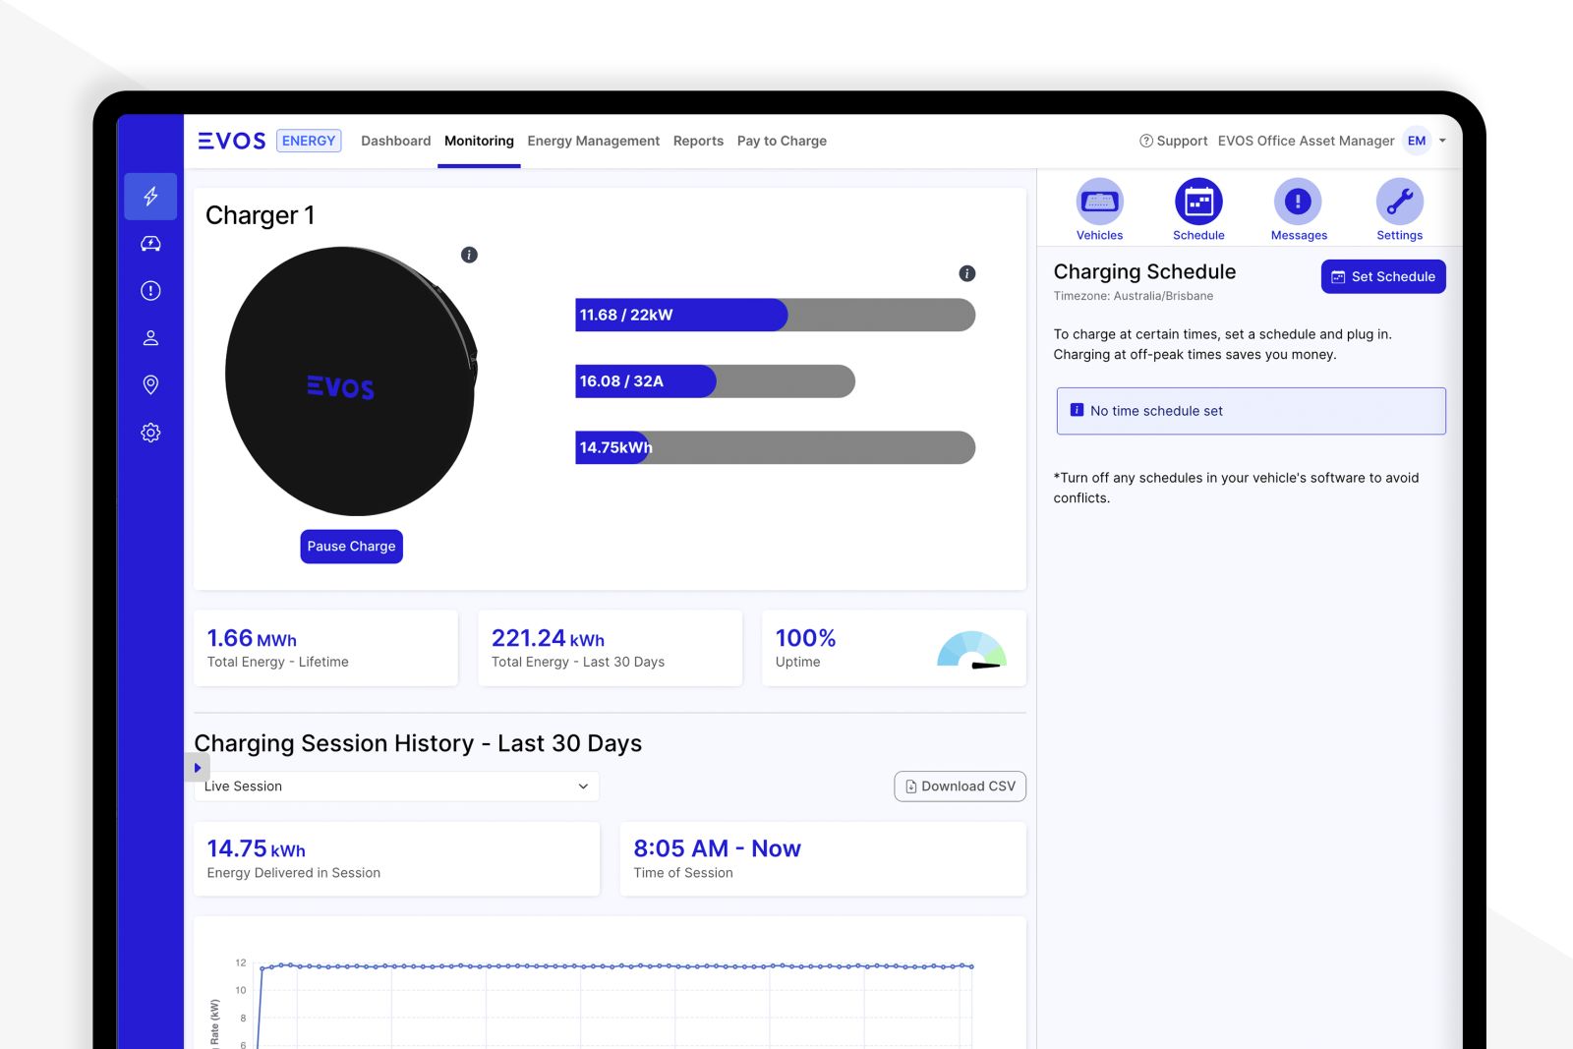
Task: Select the Schedule calendar icon
Action: (x=1198, y=202)
